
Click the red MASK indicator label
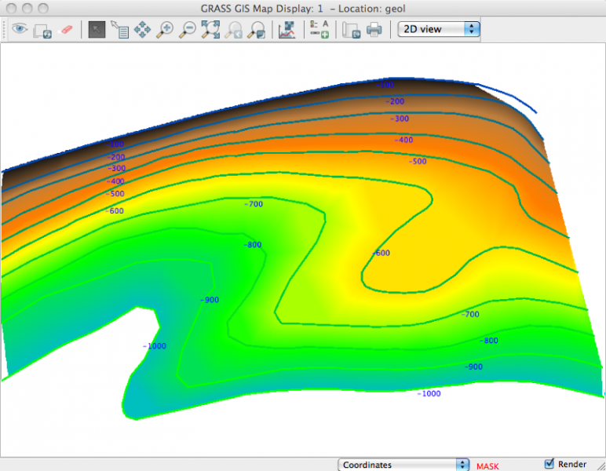487,466
